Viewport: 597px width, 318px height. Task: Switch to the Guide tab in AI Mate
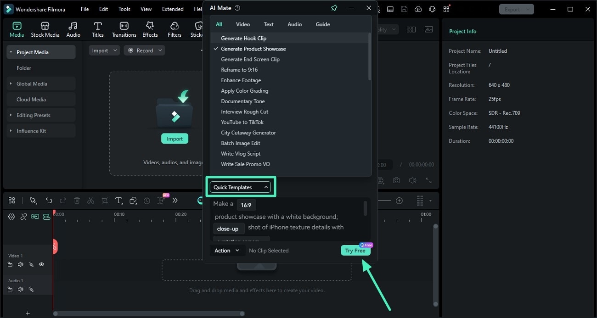pos(323,24)
